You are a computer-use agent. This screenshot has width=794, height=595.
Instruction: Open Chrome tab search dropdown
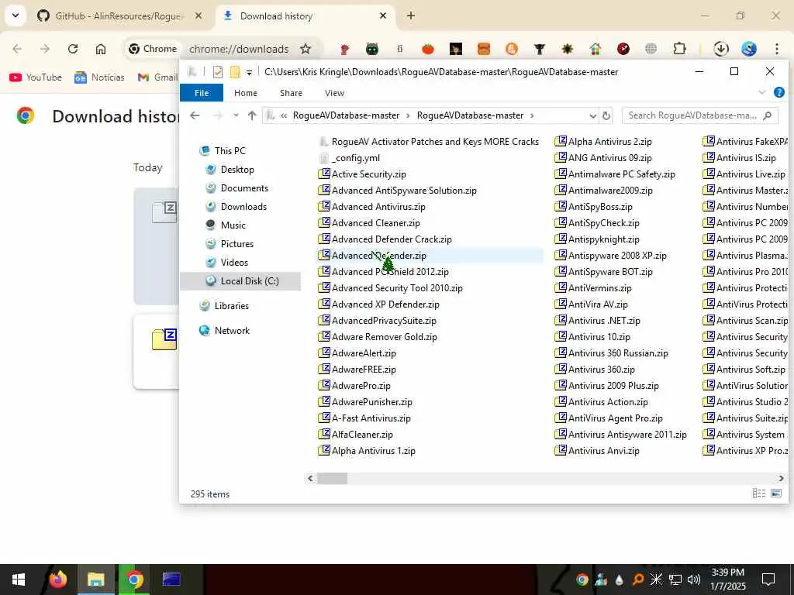[16, 15]
